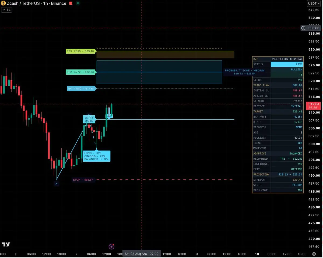Click the STOP · 488.67 label
Viewport: 323px width, 258px height.
pyautogui.click(x=83, y=180)
